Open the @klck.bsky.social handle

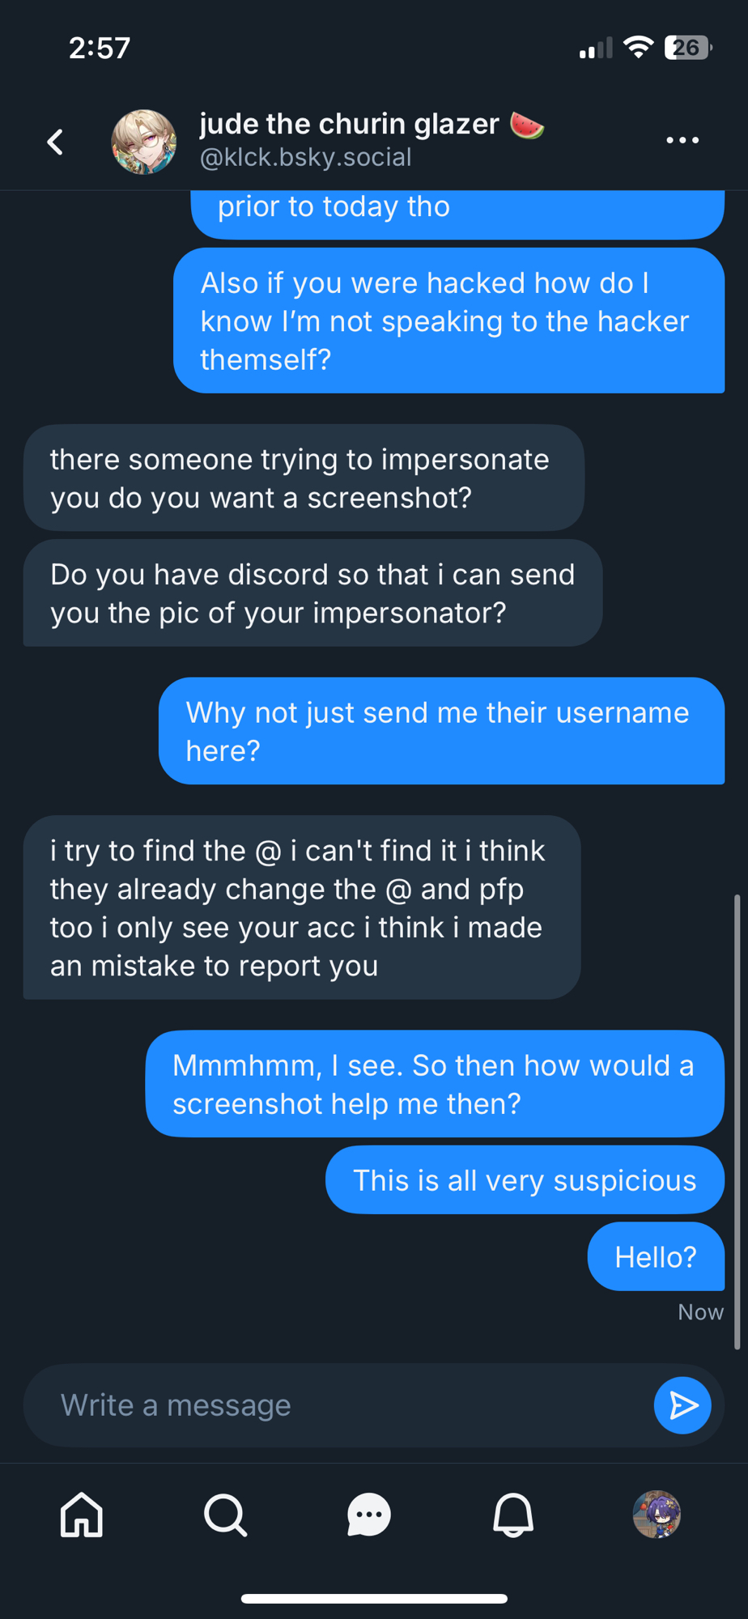tap(306, 157)
